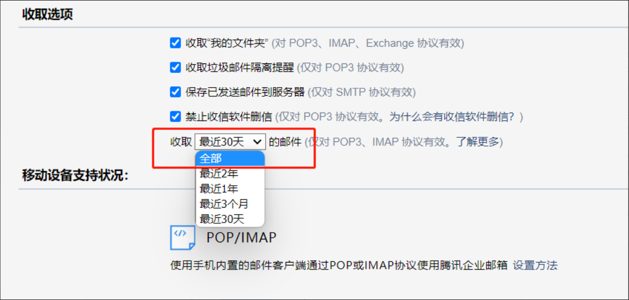Screen dimensions: 629x300
Task: Click the 收取 label before the dropdown
Action: click(181, 141)
